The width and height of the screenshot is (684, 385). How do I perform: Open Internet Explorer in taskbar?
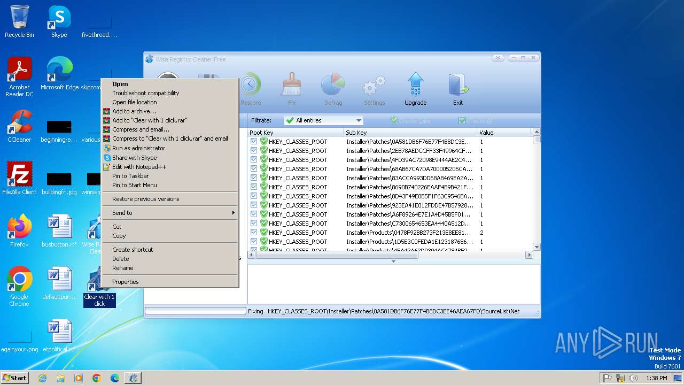(43, 378)
